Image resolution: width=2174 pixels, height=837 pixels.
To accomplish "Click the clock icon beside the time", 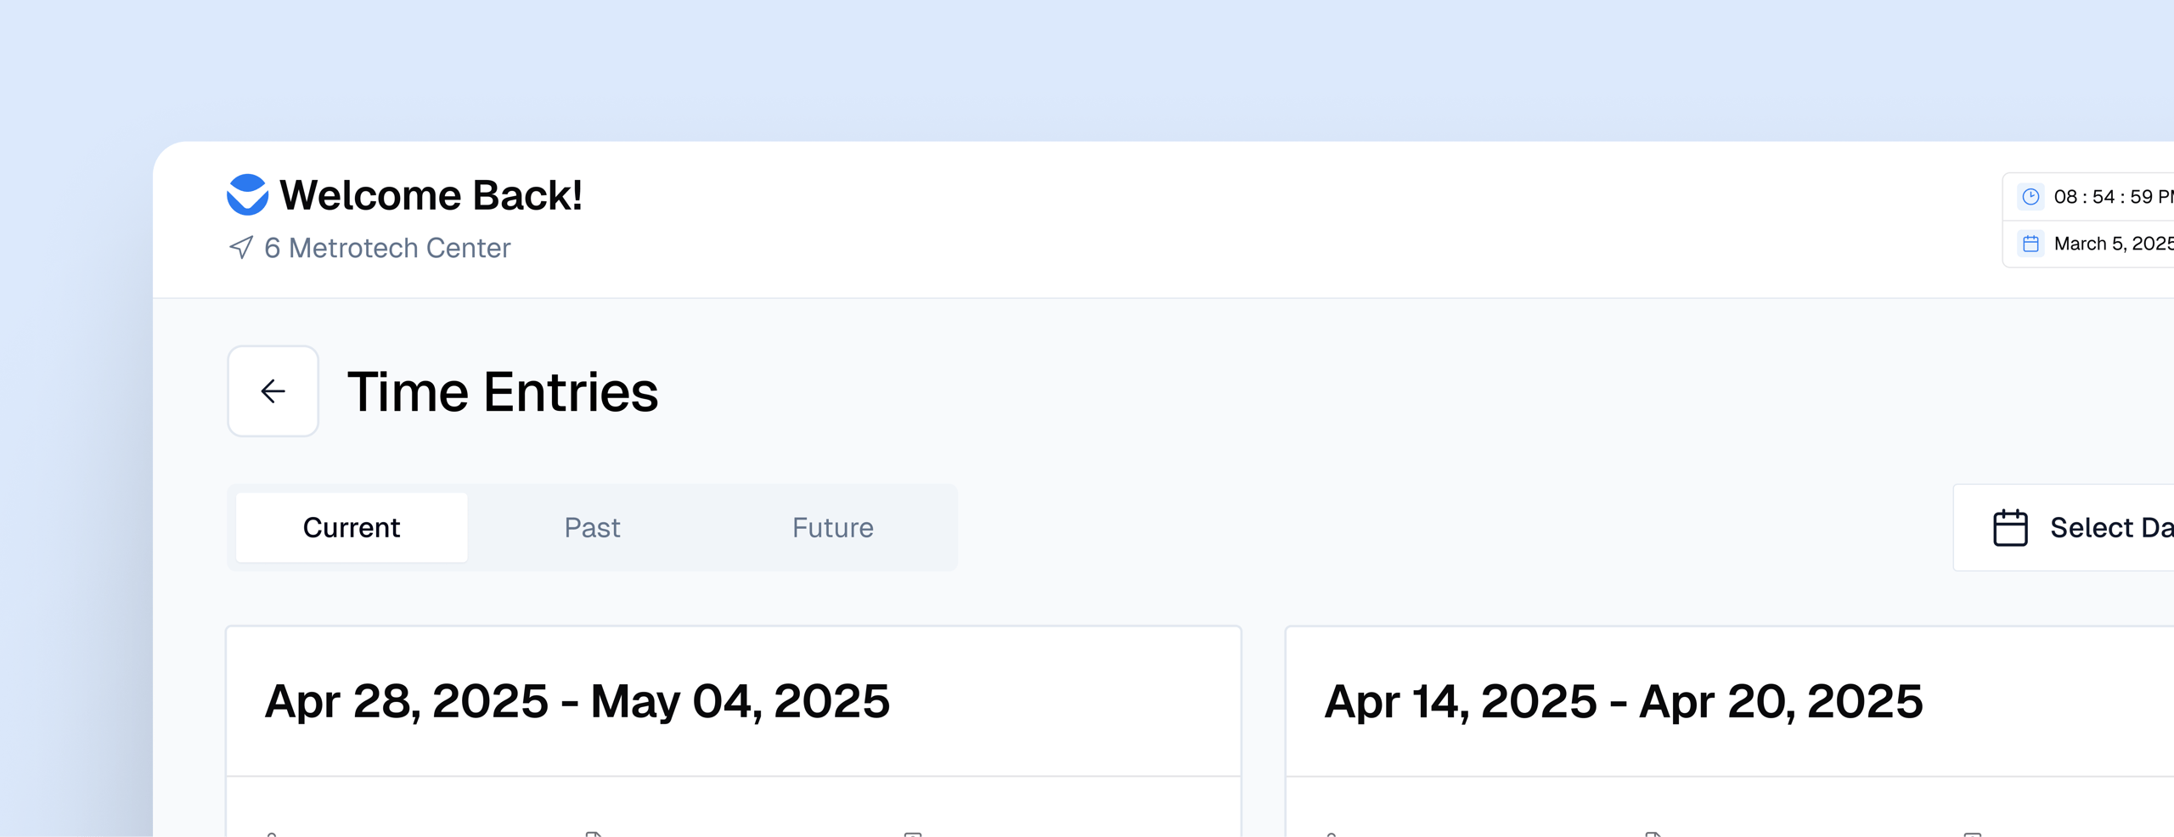I will [2030, 197].
